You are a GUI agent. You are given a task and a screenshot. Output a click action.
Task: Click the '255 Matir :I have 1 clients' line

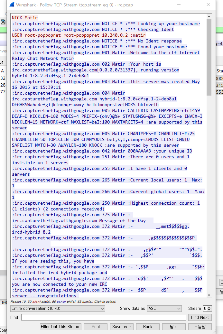[x=99, y=169]
